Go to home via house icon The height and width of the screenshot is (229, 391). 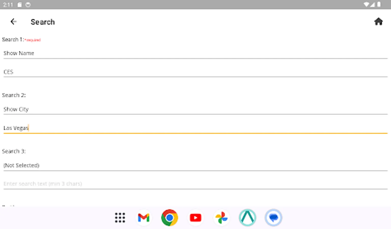pyautogui.click(x=378, y=22)
